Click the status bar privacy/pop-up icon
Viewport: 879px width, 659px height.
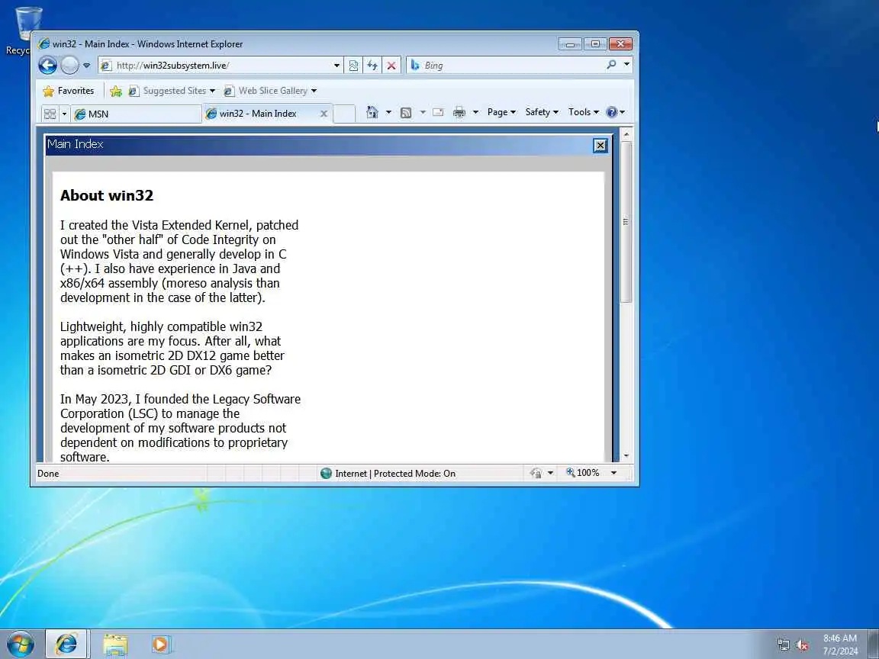(x=536, y=473)
